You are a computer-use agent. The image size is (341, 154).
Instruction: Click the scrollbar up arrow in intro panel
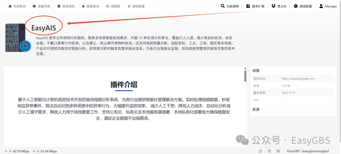pyautogui.click(x=245, y=68)
